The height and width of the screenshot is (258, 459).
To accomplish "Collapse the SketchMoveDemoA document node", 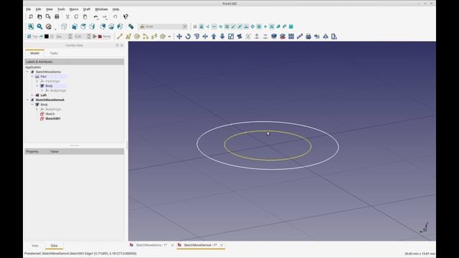I will point(27,100).
